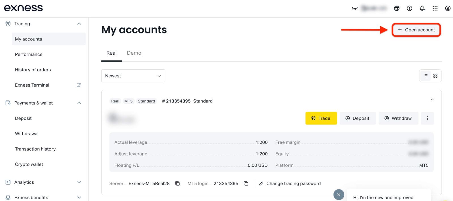
Task: Toggle balance visibility eye icon
Action: pyautogui.click(x=355, y=8)
